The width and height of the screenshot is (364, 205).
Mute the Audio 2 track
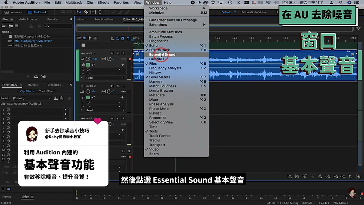pos(112,86)
